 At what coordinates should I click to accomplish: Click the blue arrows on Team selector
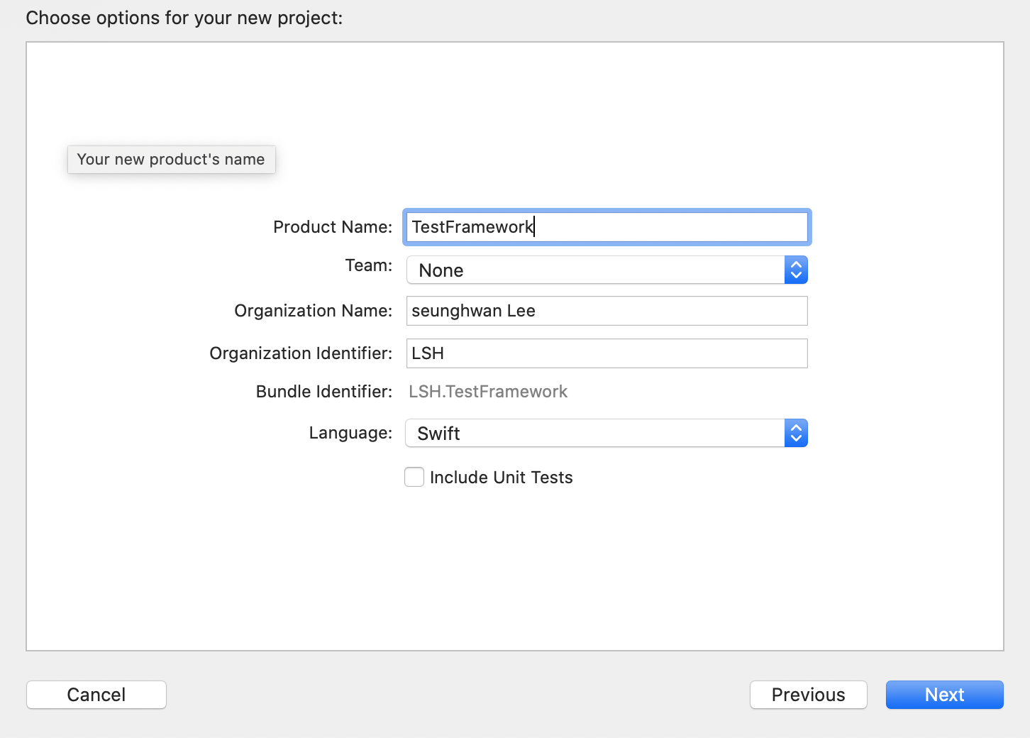coord(796,270)
